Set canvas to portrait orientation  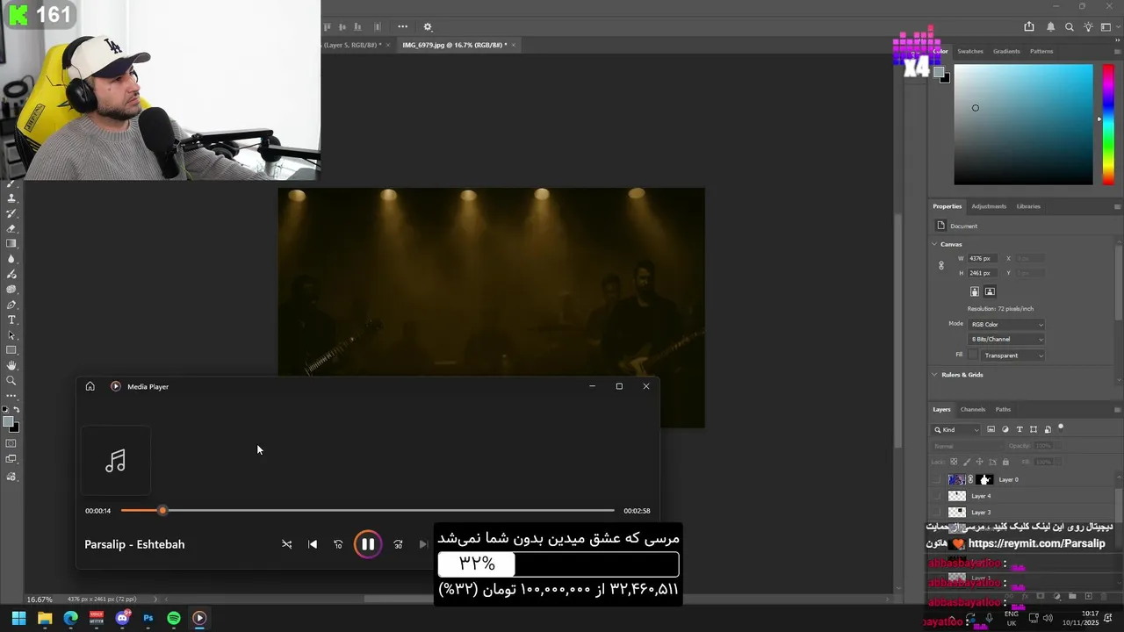[x=975, y=291]
